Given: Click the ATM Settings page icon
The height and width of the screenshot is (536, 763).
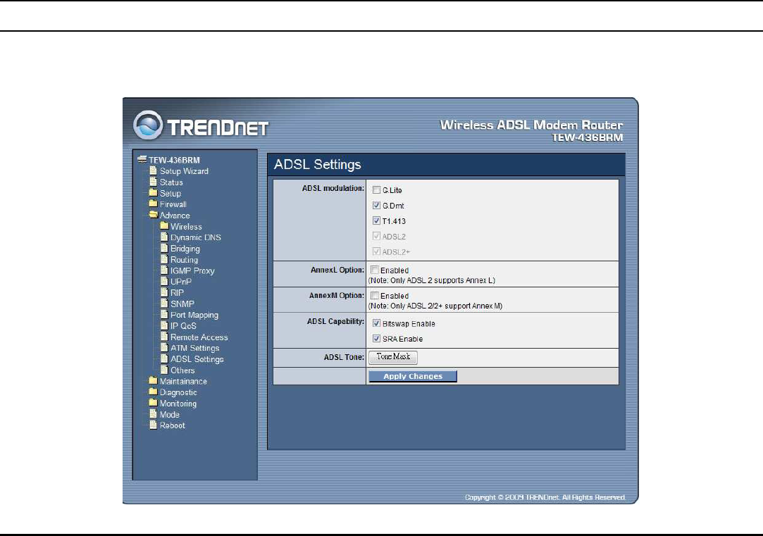Looking at the screenshot, I should pos(164,347).
